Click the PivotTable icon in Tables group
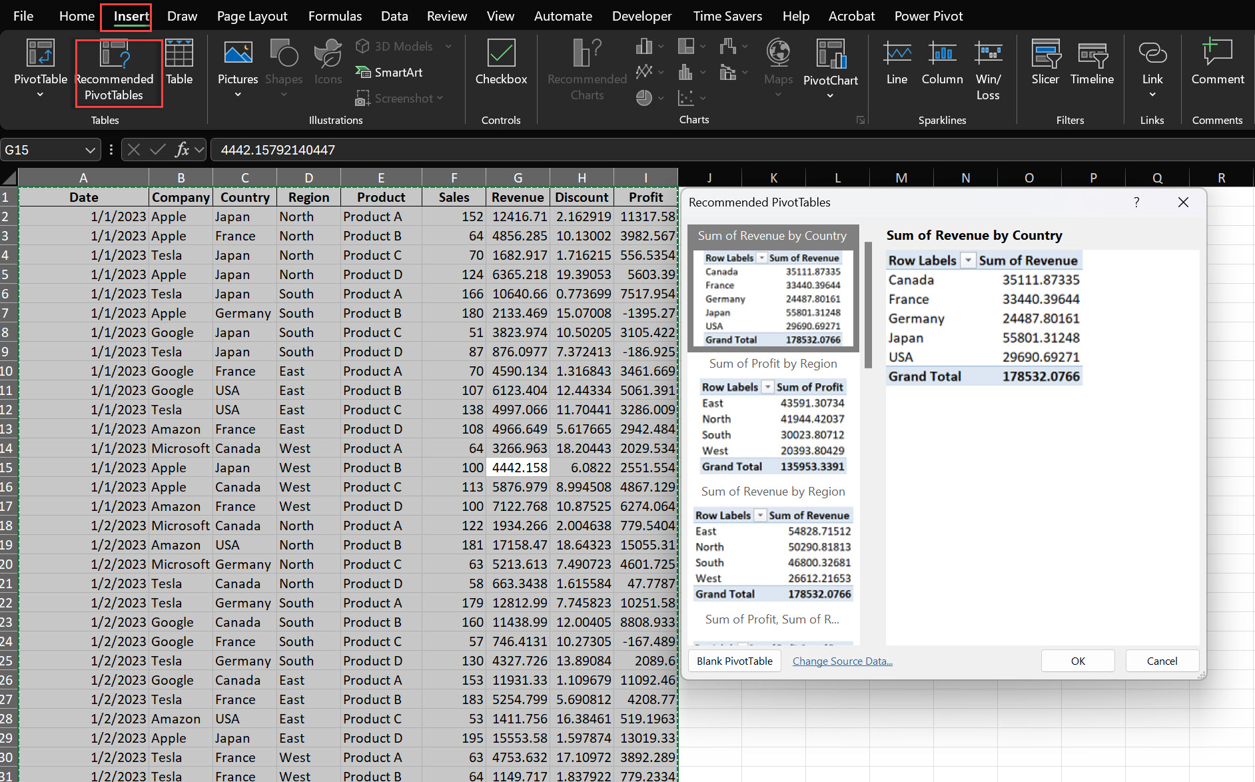 click(40, 53)
